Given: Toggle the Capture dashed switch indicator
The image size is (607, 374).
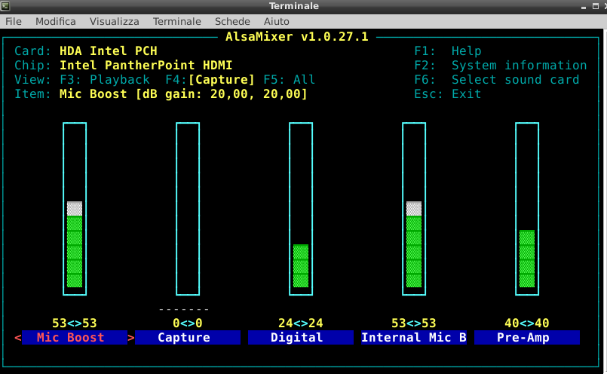Looking at the screenshot, I should (184, 309).
